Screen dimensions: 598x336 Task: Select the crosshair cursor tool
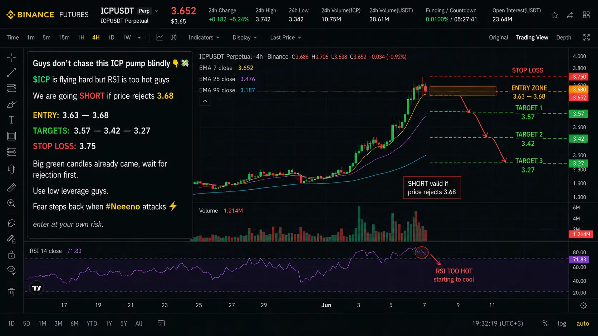pos(11,57)
